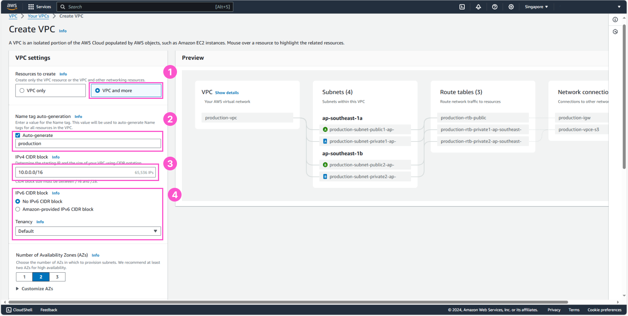The width and height of the screenshot is (628, 316).
Task: Open the Singapore region dropdown
Action: click(x=536, y=7)
